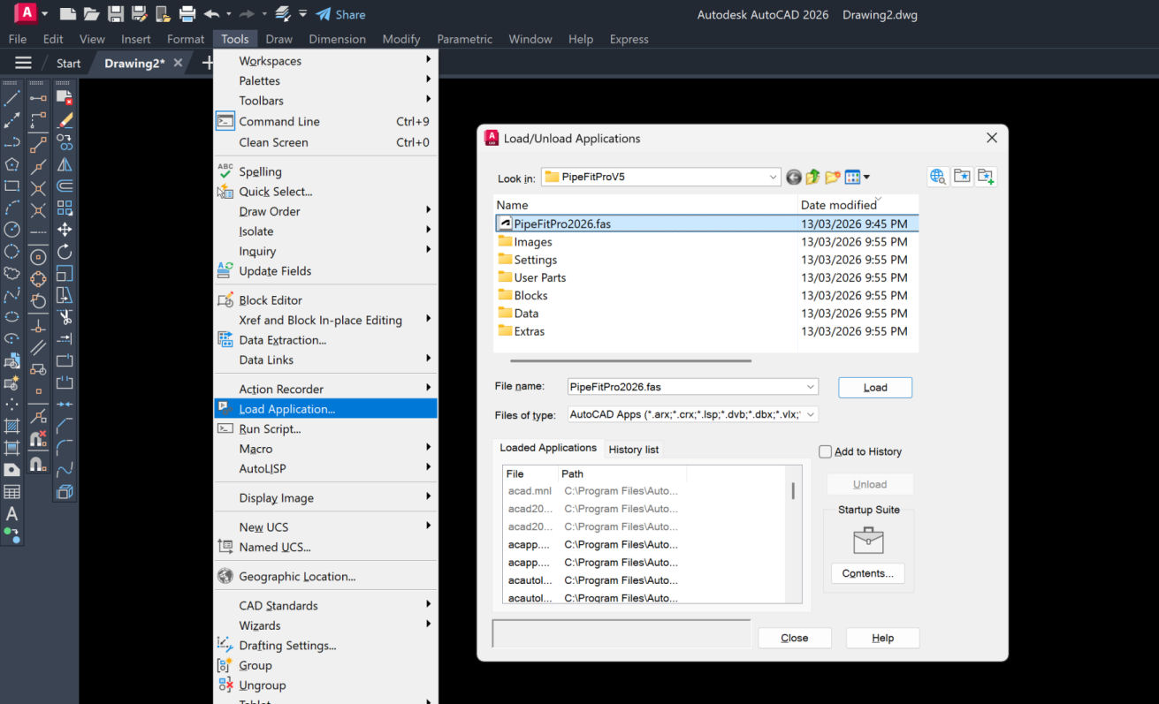This screenshot has height=704, width=1159.
Task: Enable the Add to History checkbox
Action: click(826, 451)
